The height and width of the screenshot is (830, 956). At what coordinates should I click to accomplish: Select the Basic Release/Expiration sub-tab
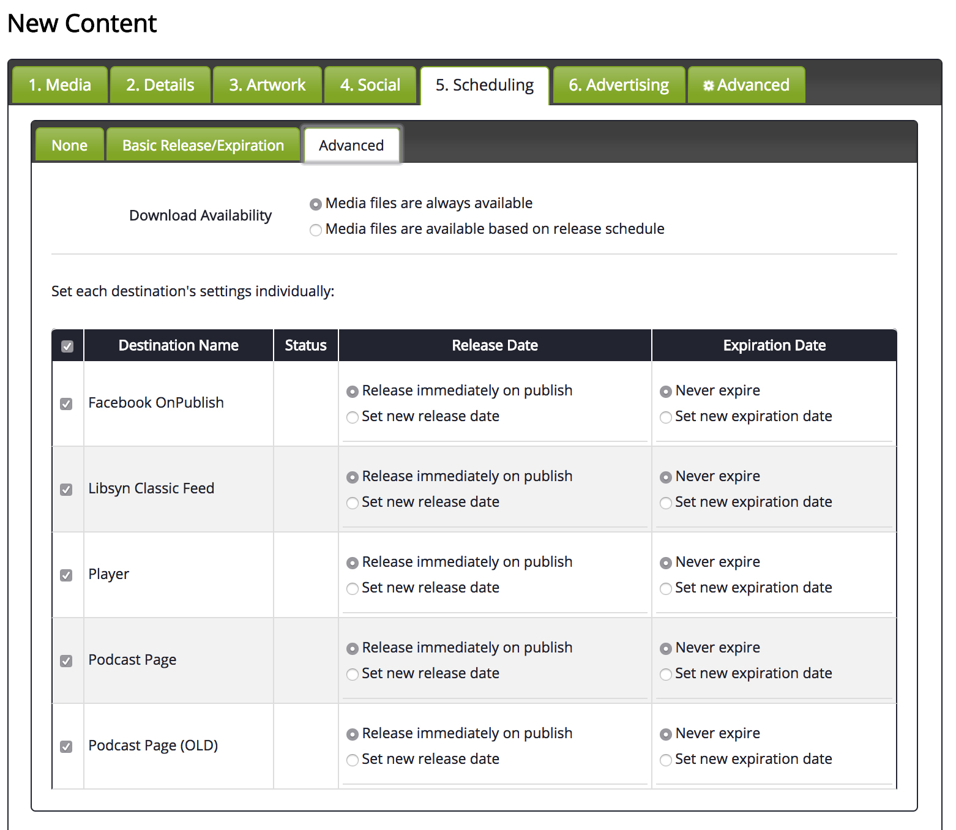pyautogui.click(x=203, y=146)
